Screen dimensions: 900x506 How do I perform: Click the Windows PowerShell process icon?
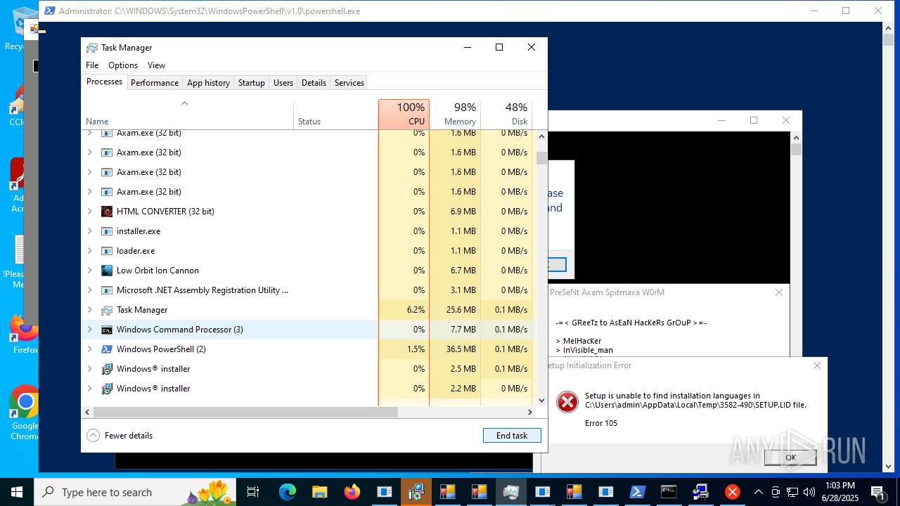[107, 349]
